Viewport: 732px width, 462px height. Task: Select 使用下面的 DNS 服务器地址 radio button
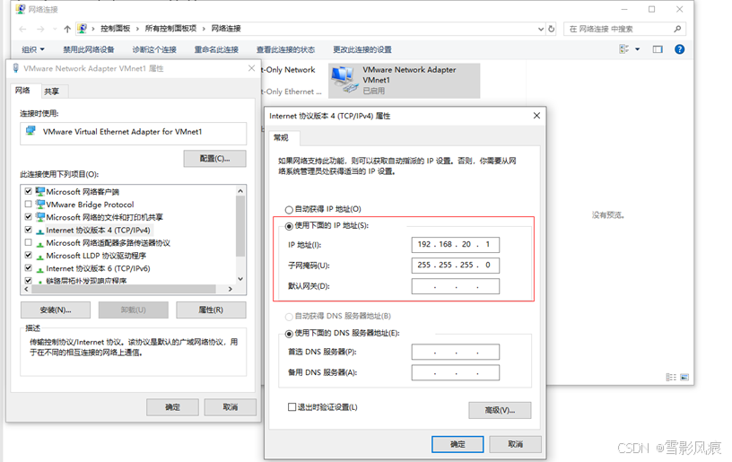coord(289,334)
